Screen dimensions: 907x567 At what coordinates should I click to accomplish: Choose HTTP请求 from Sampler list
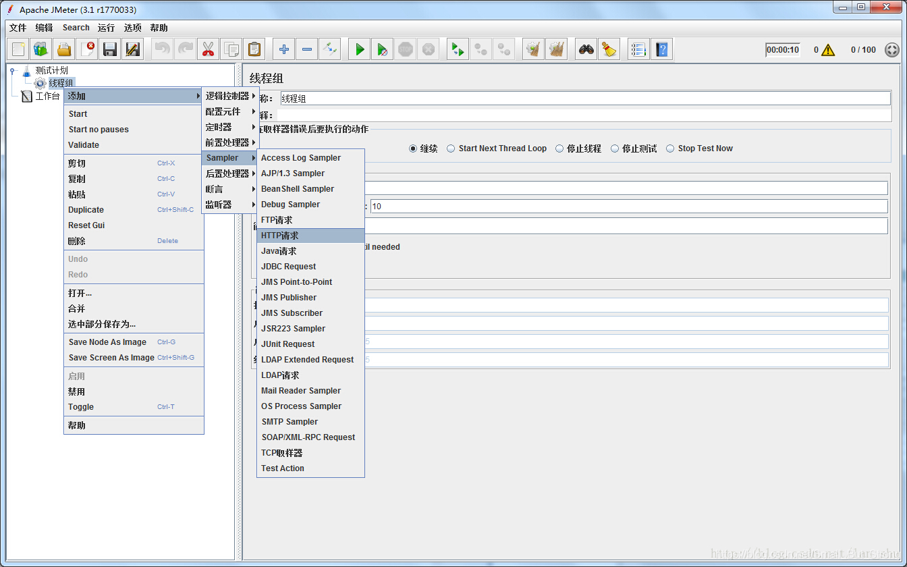[310, 236]
